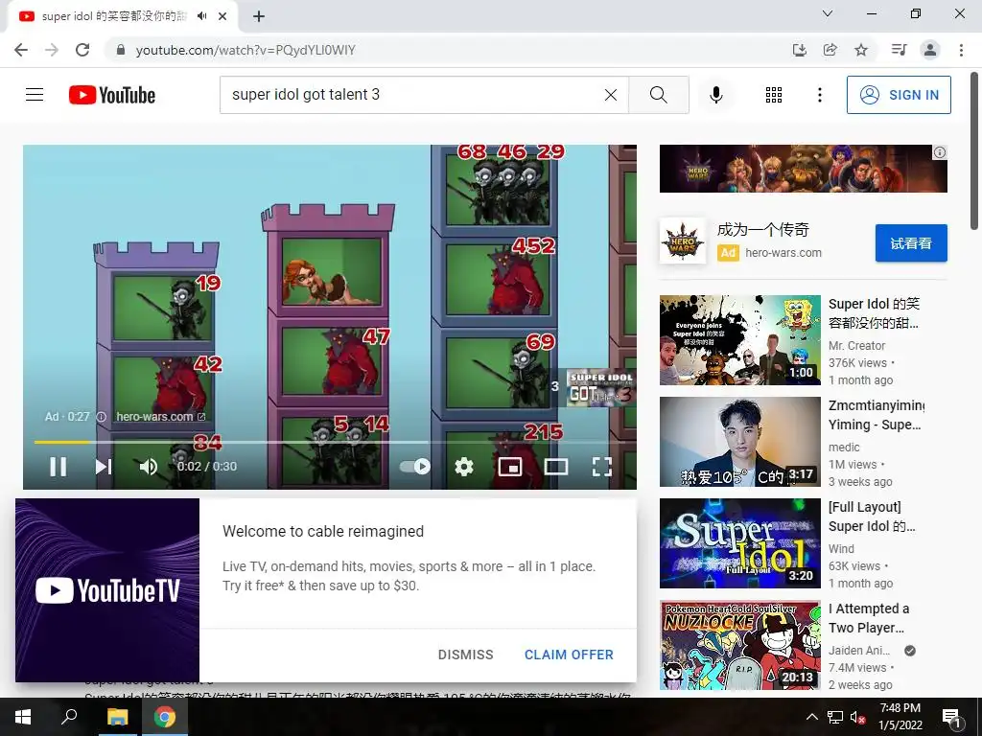This screenshot has height=736, width=982.
Task: Show hidden system tray icons
Action: pos(811,717)
